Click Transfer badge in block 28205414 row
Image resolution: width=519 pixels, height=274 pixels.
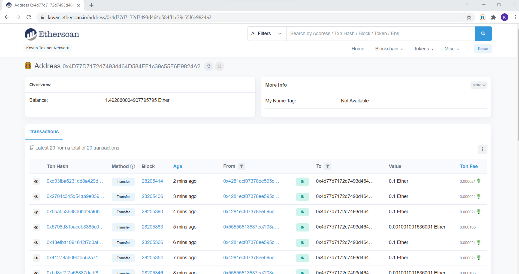click(123, 181)
